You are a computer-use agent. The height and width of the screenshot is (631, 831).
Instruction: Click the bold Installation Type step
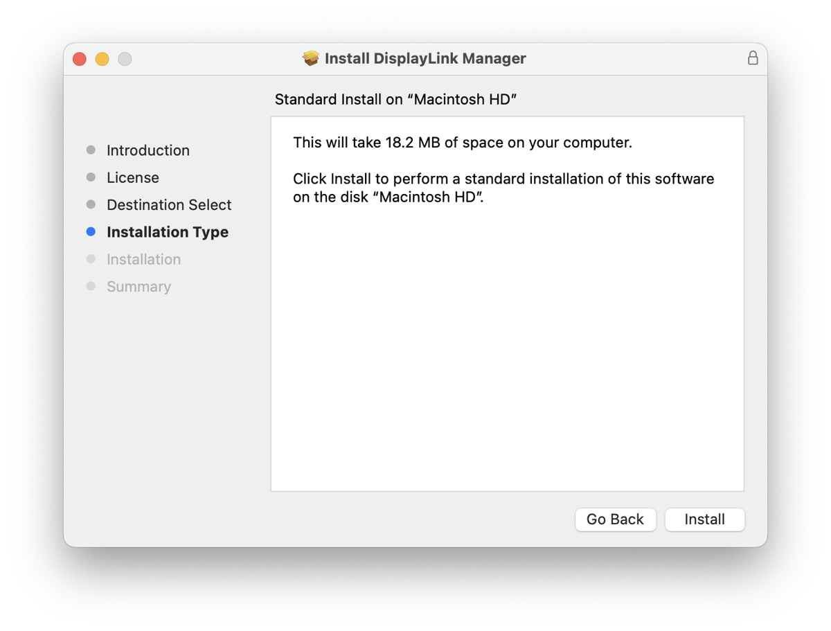pos(168,232)
